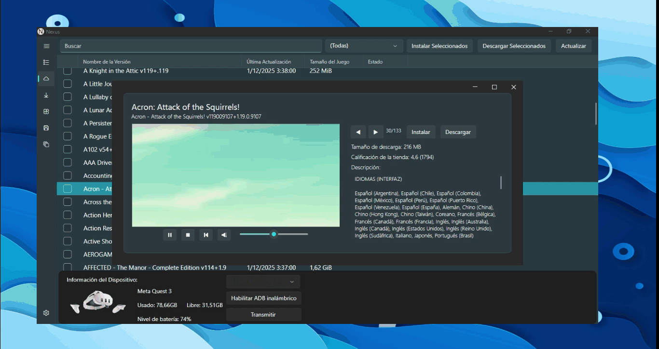Open the hamburger navigation menu
The height and width of the screenshot is (349, 659).
click(x=46, y=46)
